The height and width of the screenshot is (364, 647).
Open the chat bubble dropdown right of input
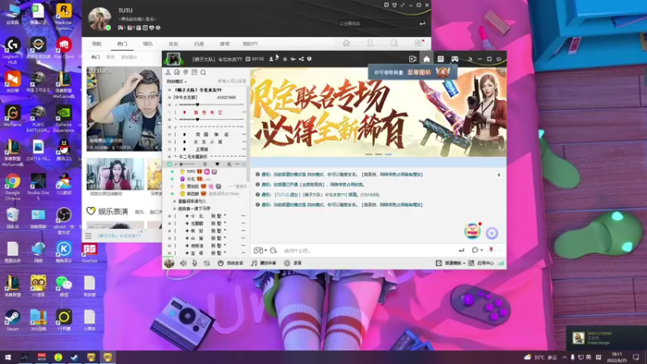tap(477, 250)
